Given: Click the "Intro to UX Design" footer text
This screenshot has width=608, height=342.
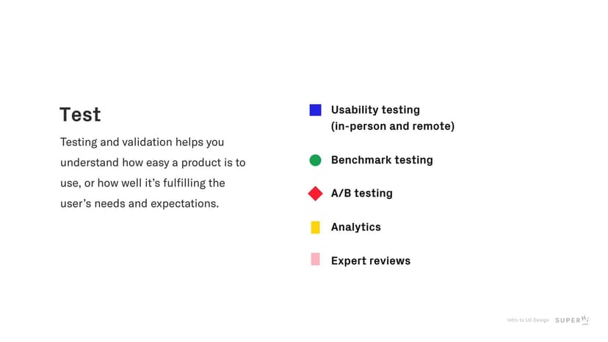Looking at the screenshot, I should [528, 320].
